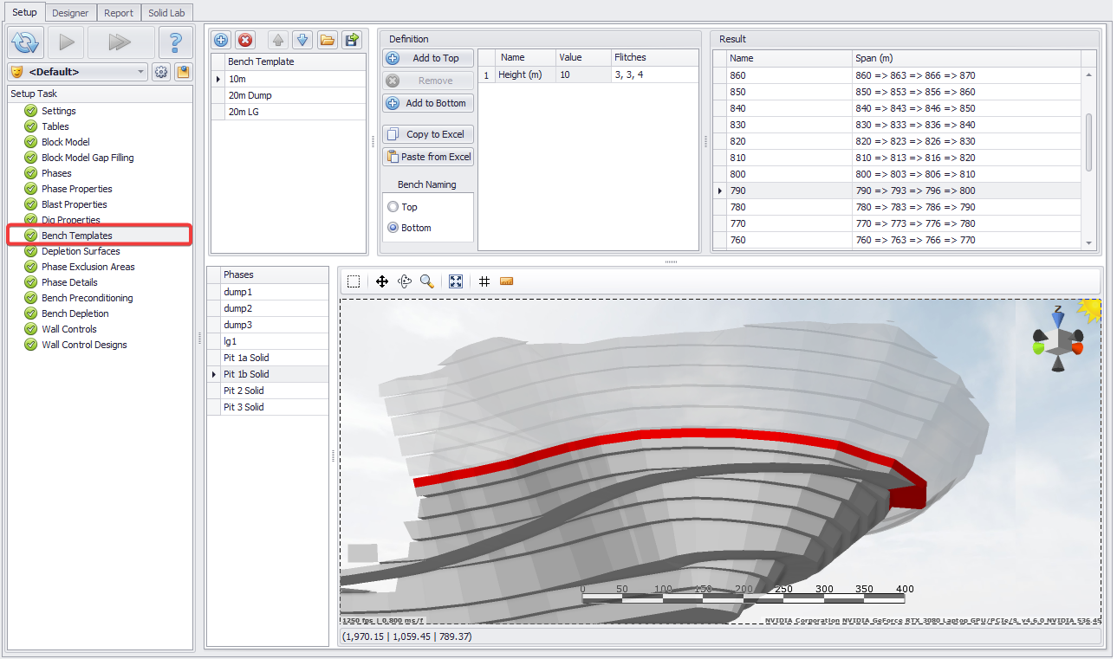
Task: Select the Top bench naming option
Action: point(393,207)
